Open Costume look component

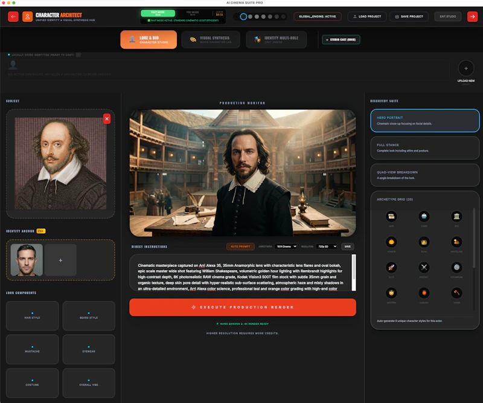click(33, 383)
